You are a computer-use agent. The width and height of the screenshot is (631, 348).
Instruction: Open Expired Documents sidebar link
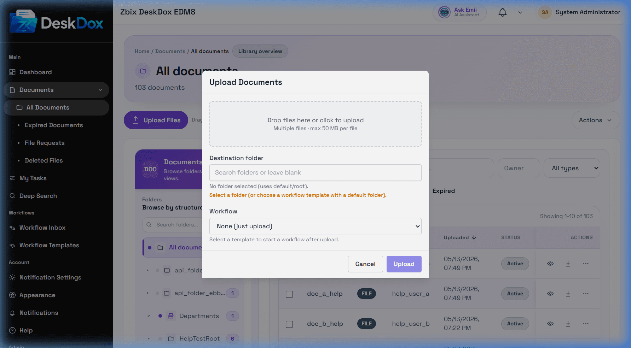coord(54,125)
